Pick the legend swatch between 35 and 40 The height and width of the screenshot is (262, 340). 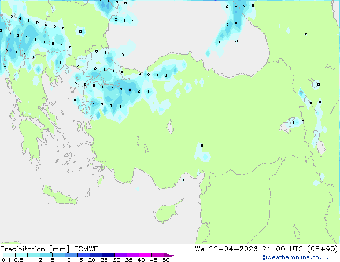coord(132,255)
